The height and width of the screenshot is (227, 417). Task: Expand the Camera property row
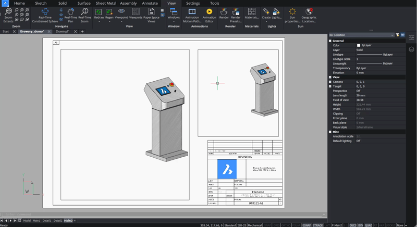[x=330, y=82]
